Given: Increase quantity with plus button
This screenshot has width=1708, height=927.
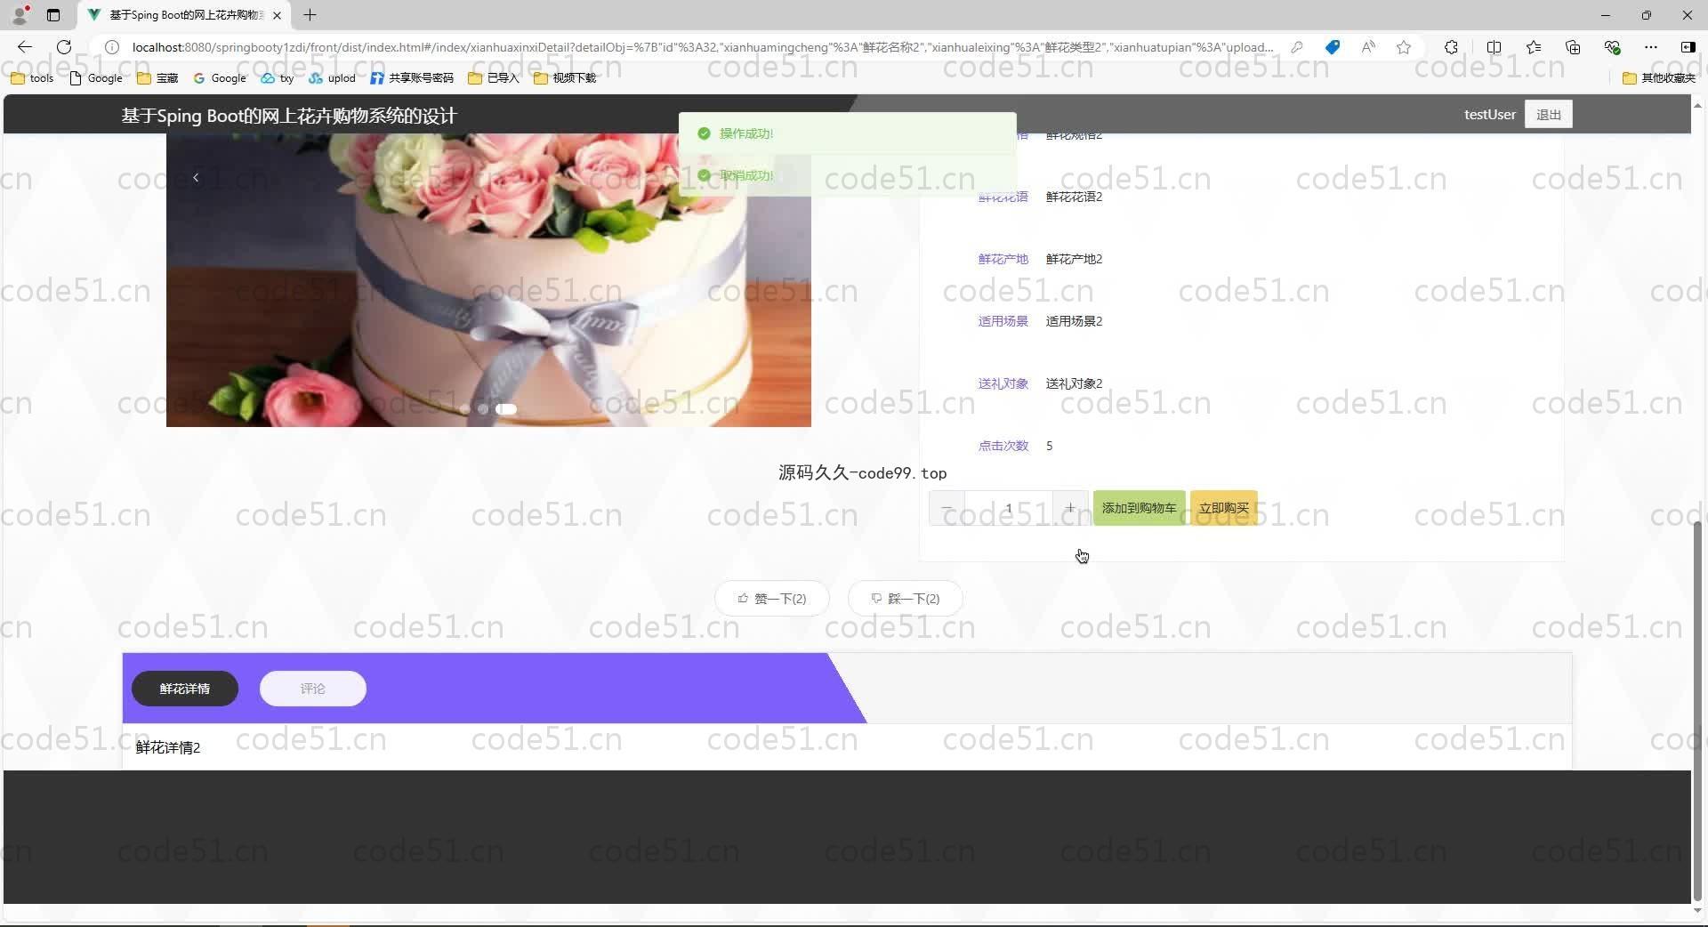Looking at the screenshot, I should [x=1070, y=508].
